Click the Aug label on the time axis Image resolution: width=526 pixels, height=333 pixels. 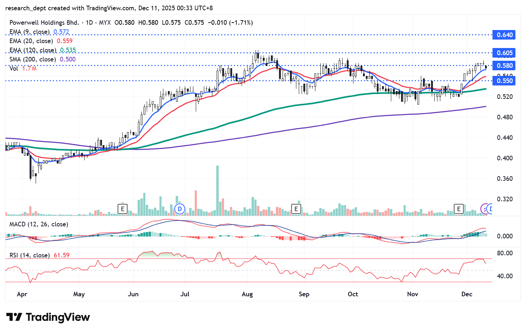247,294
